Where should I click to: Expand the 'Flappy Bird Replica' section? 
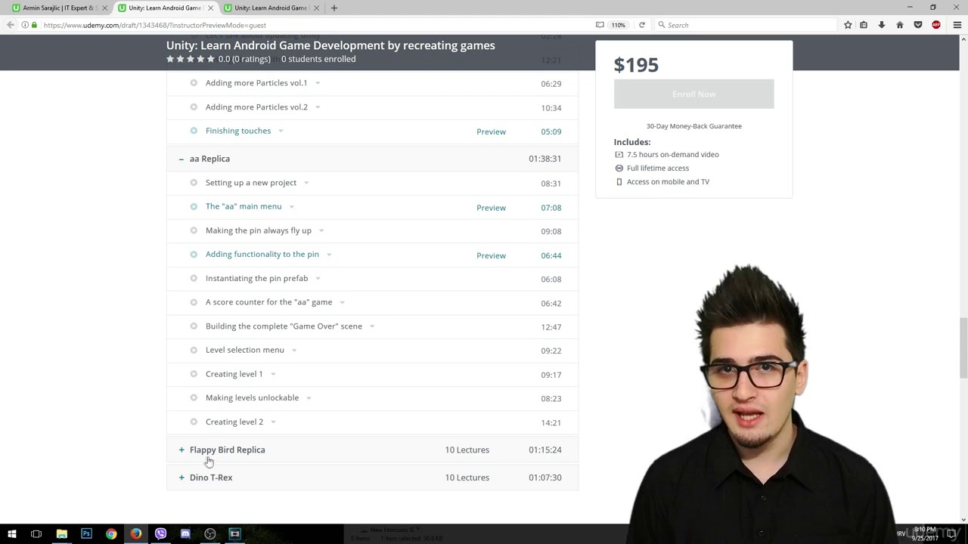click(x=181, y=450)
